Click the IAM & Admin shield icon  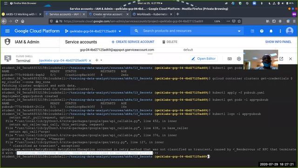(x=7, y=42)
